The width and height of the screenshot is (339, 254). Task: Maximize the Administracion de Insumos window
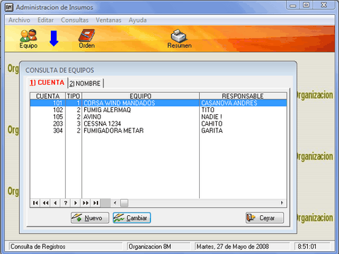(x=306, y=5)
